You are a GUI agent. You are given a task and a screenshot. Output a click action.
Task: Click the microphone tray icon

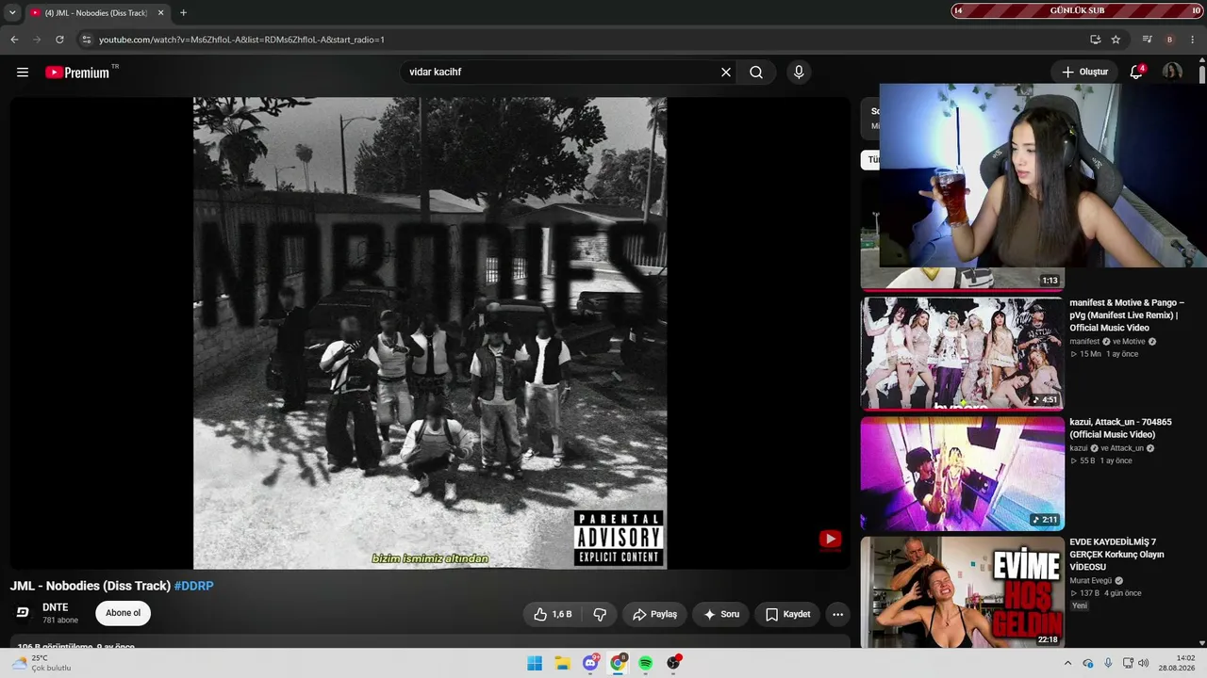point(1108,663)
